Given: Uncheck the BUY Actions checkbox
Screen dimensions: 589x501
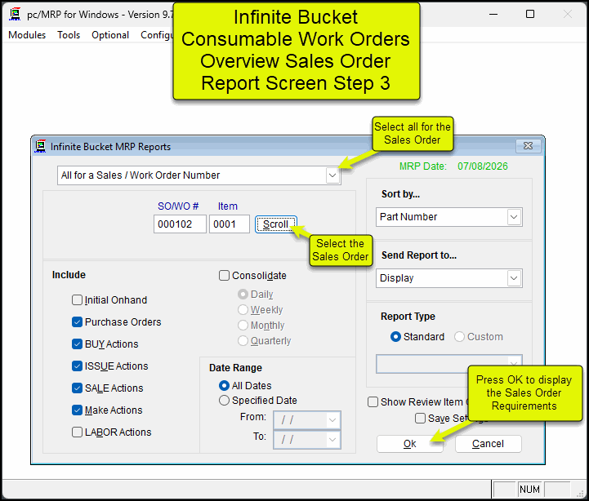Looking at the screenshot, I should pos(77,344).
